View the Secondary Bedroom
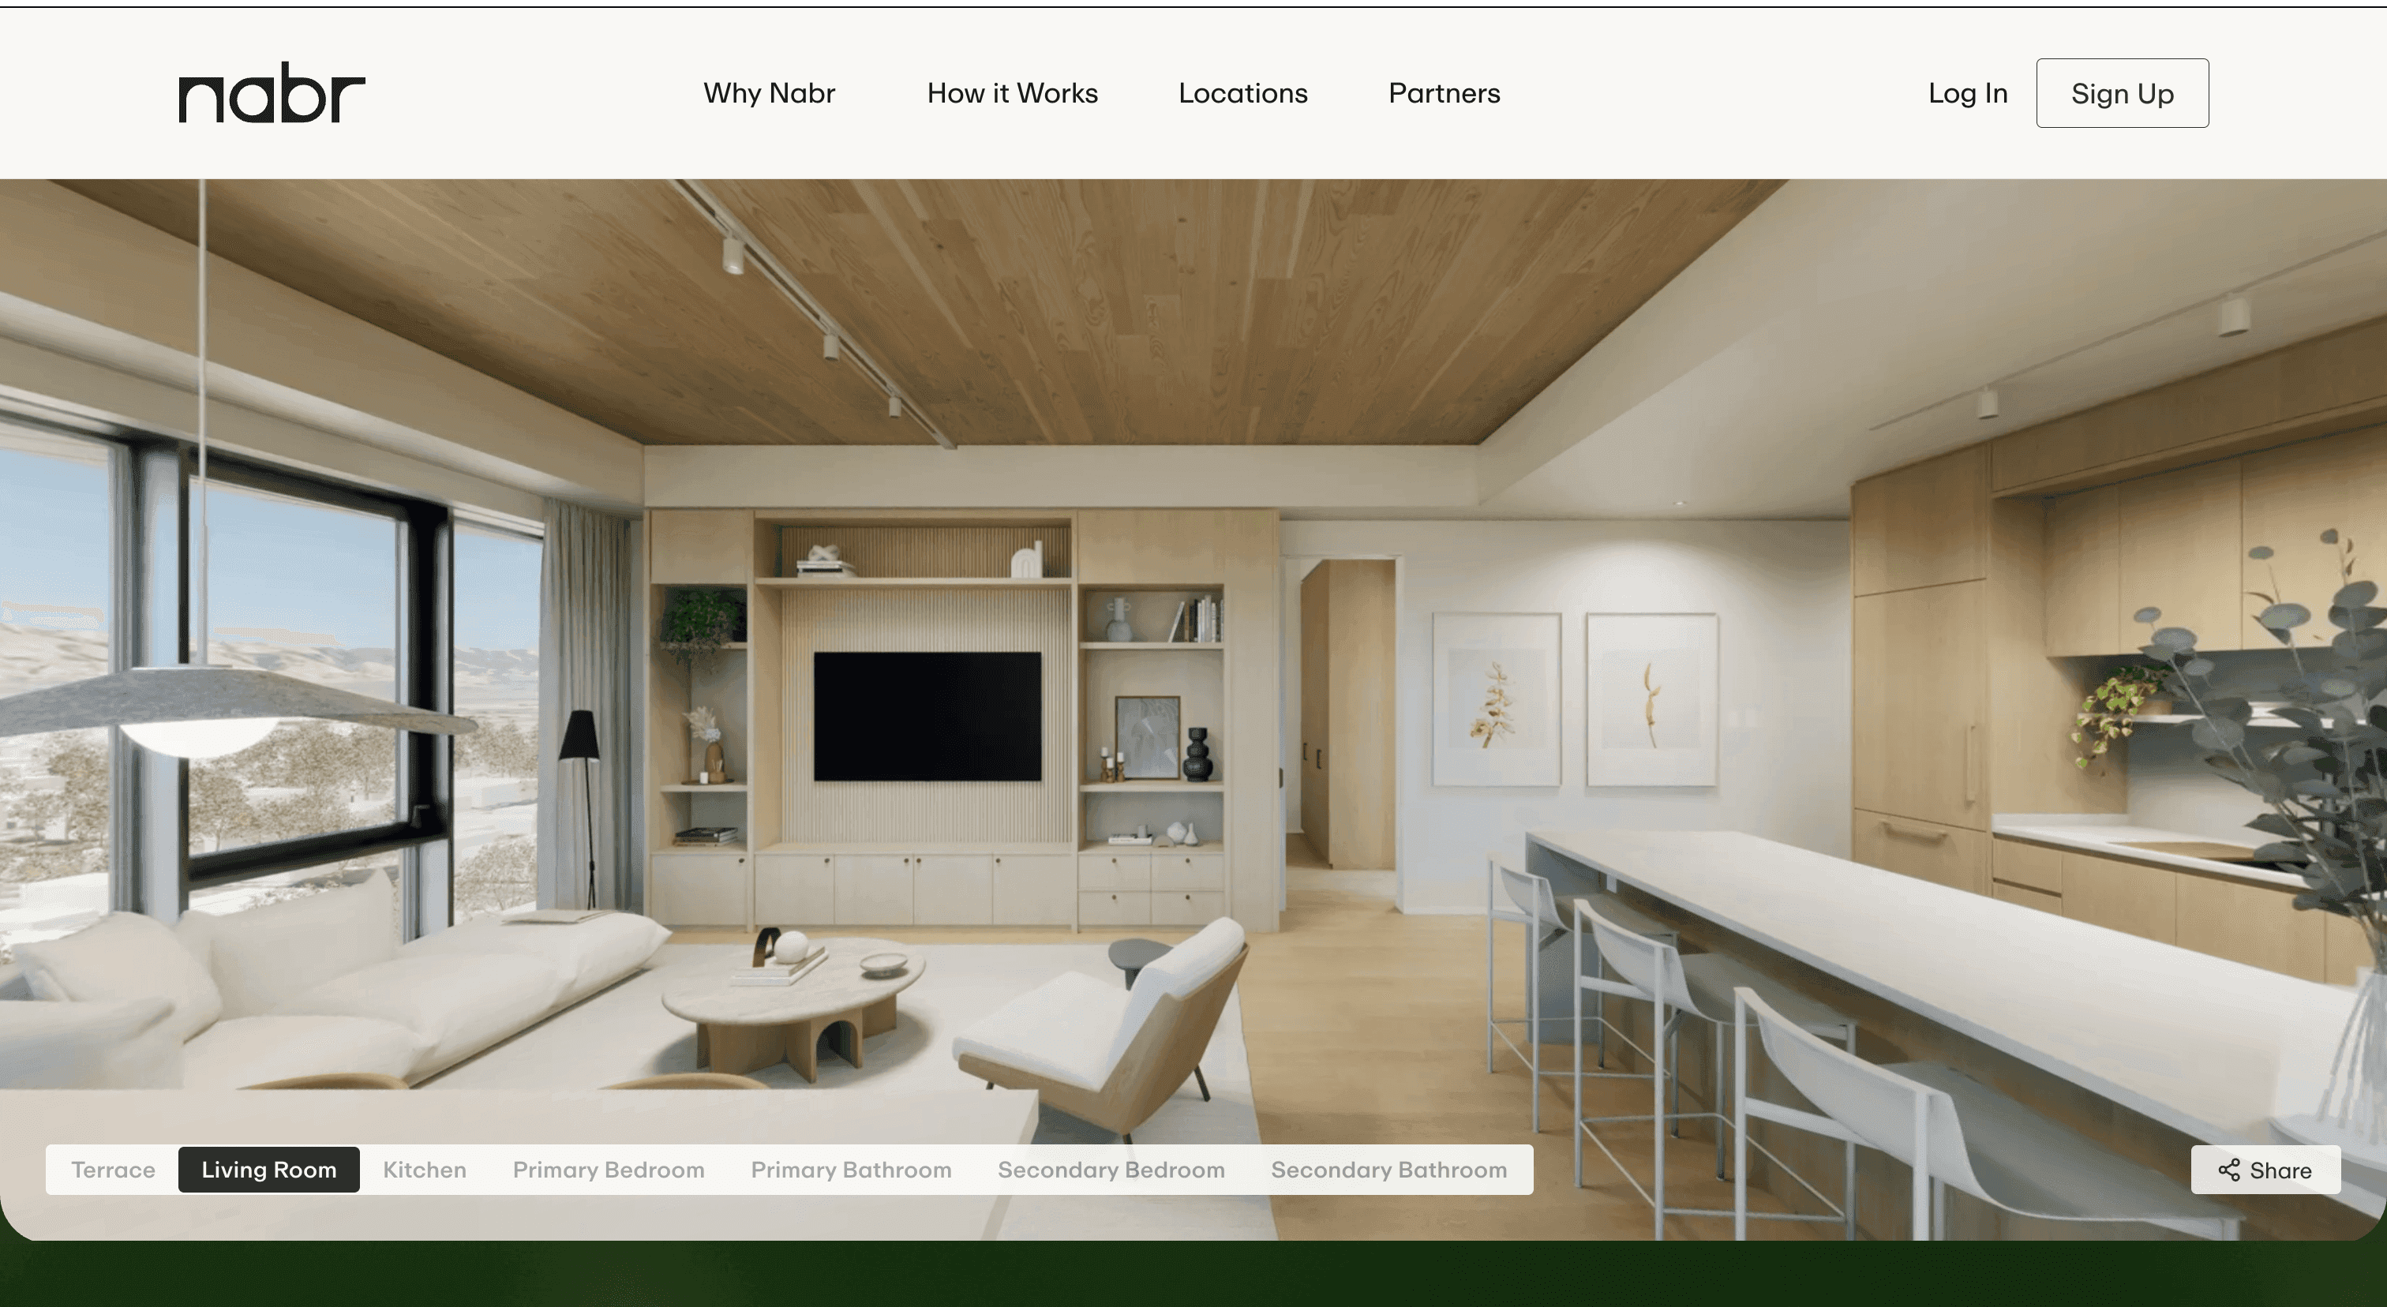Image resolution: width=2387 pixels, height=1307 pixels. coord(1111,1169)
